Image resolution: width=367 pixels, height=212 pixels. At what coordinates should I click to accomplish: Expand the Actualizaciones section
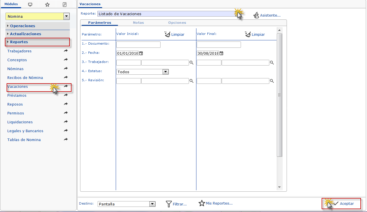25,34
